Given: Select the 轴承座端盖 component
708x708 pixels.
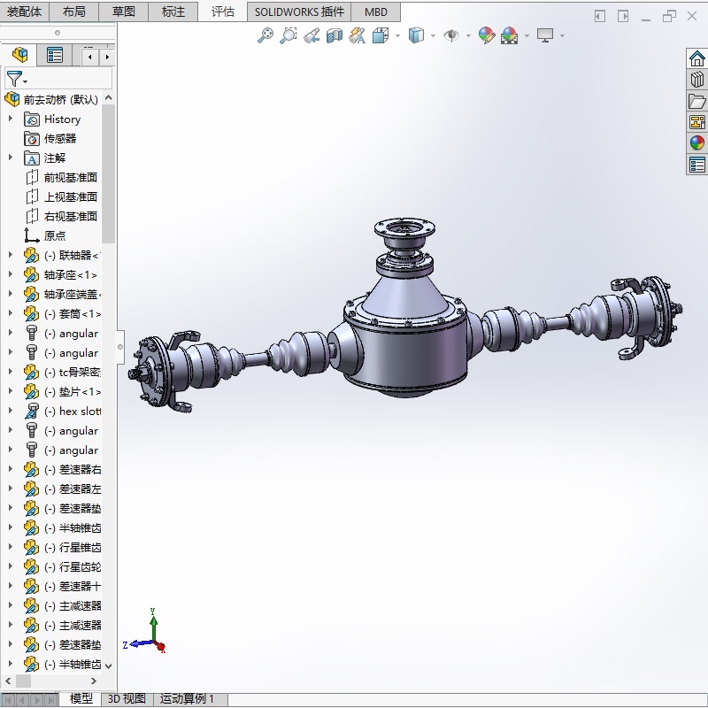Looking at the screenshot, I should pos(73,295).
